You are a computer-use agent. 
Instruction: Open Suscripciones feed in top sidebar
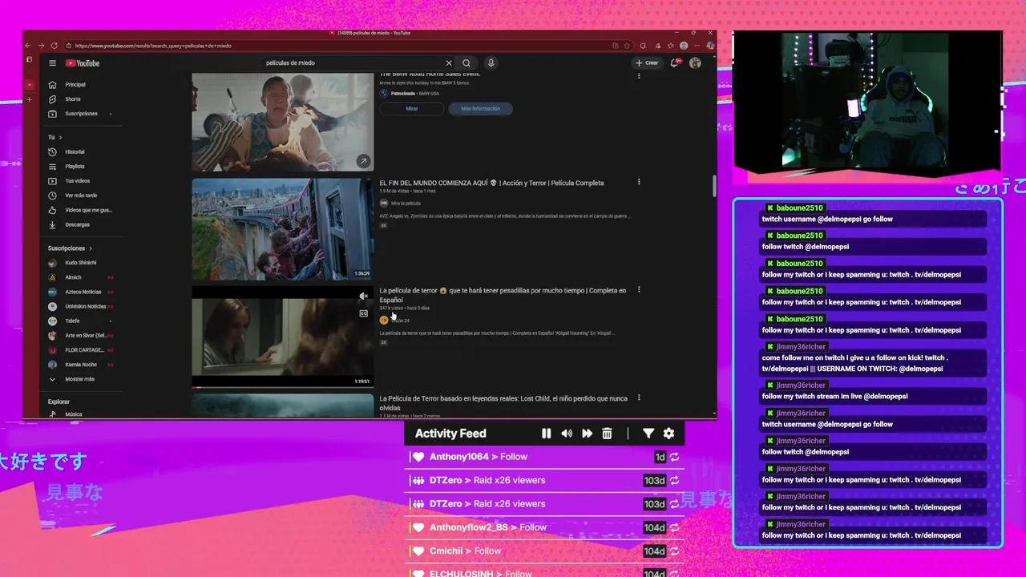coord(81,114)
